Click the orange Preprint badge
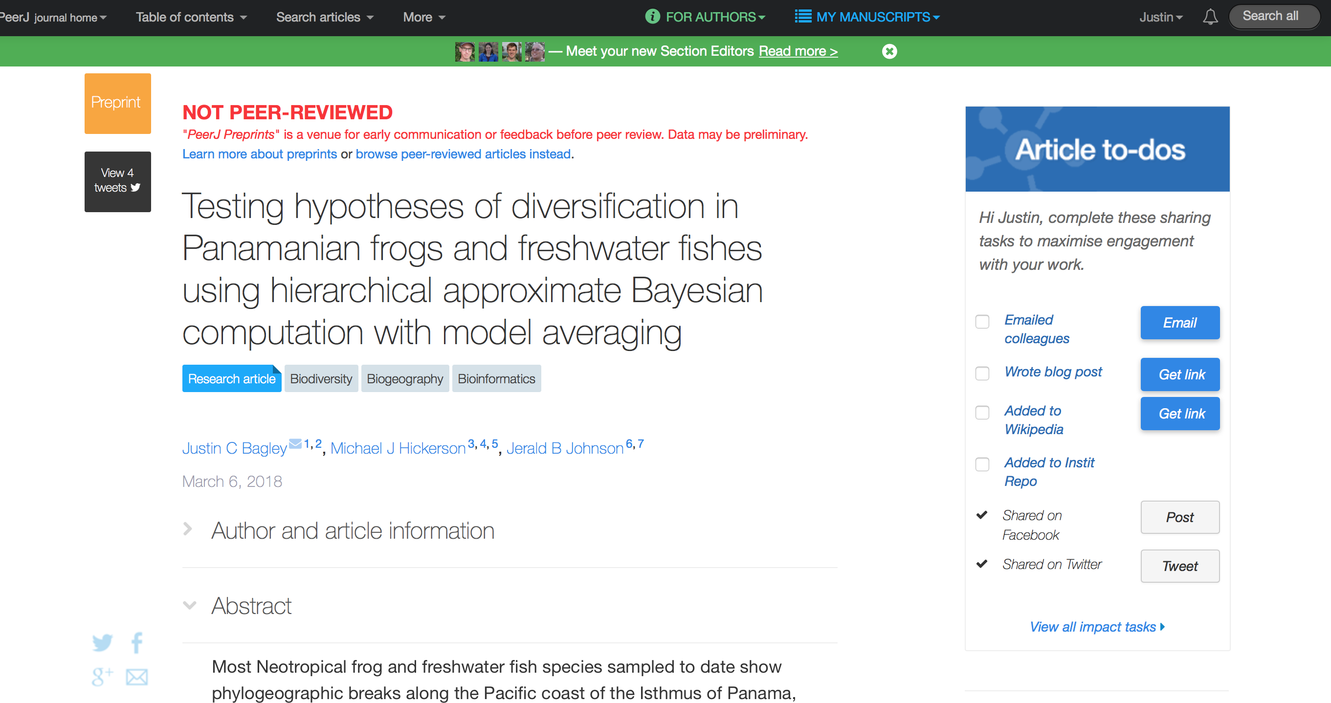The height and width of the screenshot is (703, 1331). click(118, 103)
